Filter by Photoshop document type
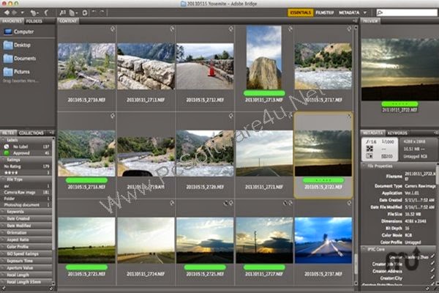The image size is (439, 293). 26,205
